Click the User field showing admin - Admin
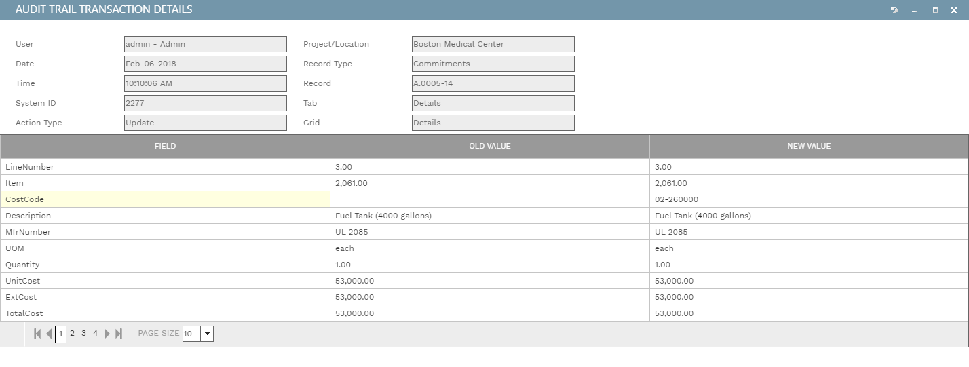Viewport: 969px width, 367px height. (x=205, y=44)
